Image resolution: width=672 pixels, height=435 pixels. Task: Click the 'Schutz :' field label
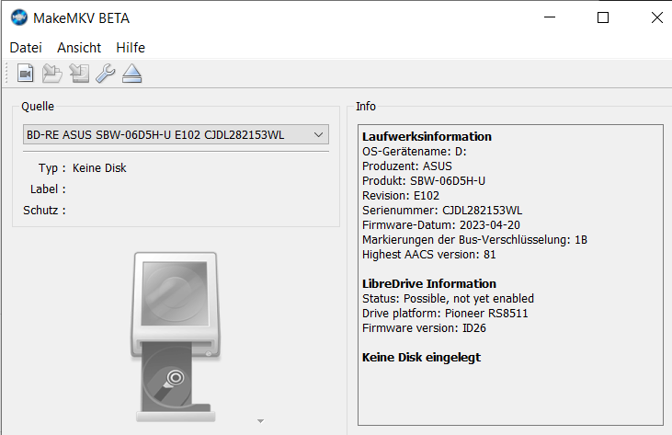pyautogui.click(x=44, y=211)
